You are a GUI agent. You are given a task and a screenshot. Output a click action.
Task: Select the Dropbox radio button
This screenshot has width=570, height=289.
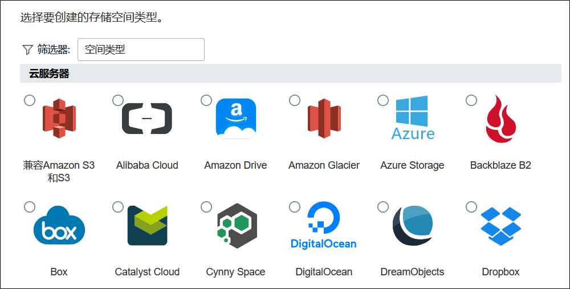tap(471, 207)
